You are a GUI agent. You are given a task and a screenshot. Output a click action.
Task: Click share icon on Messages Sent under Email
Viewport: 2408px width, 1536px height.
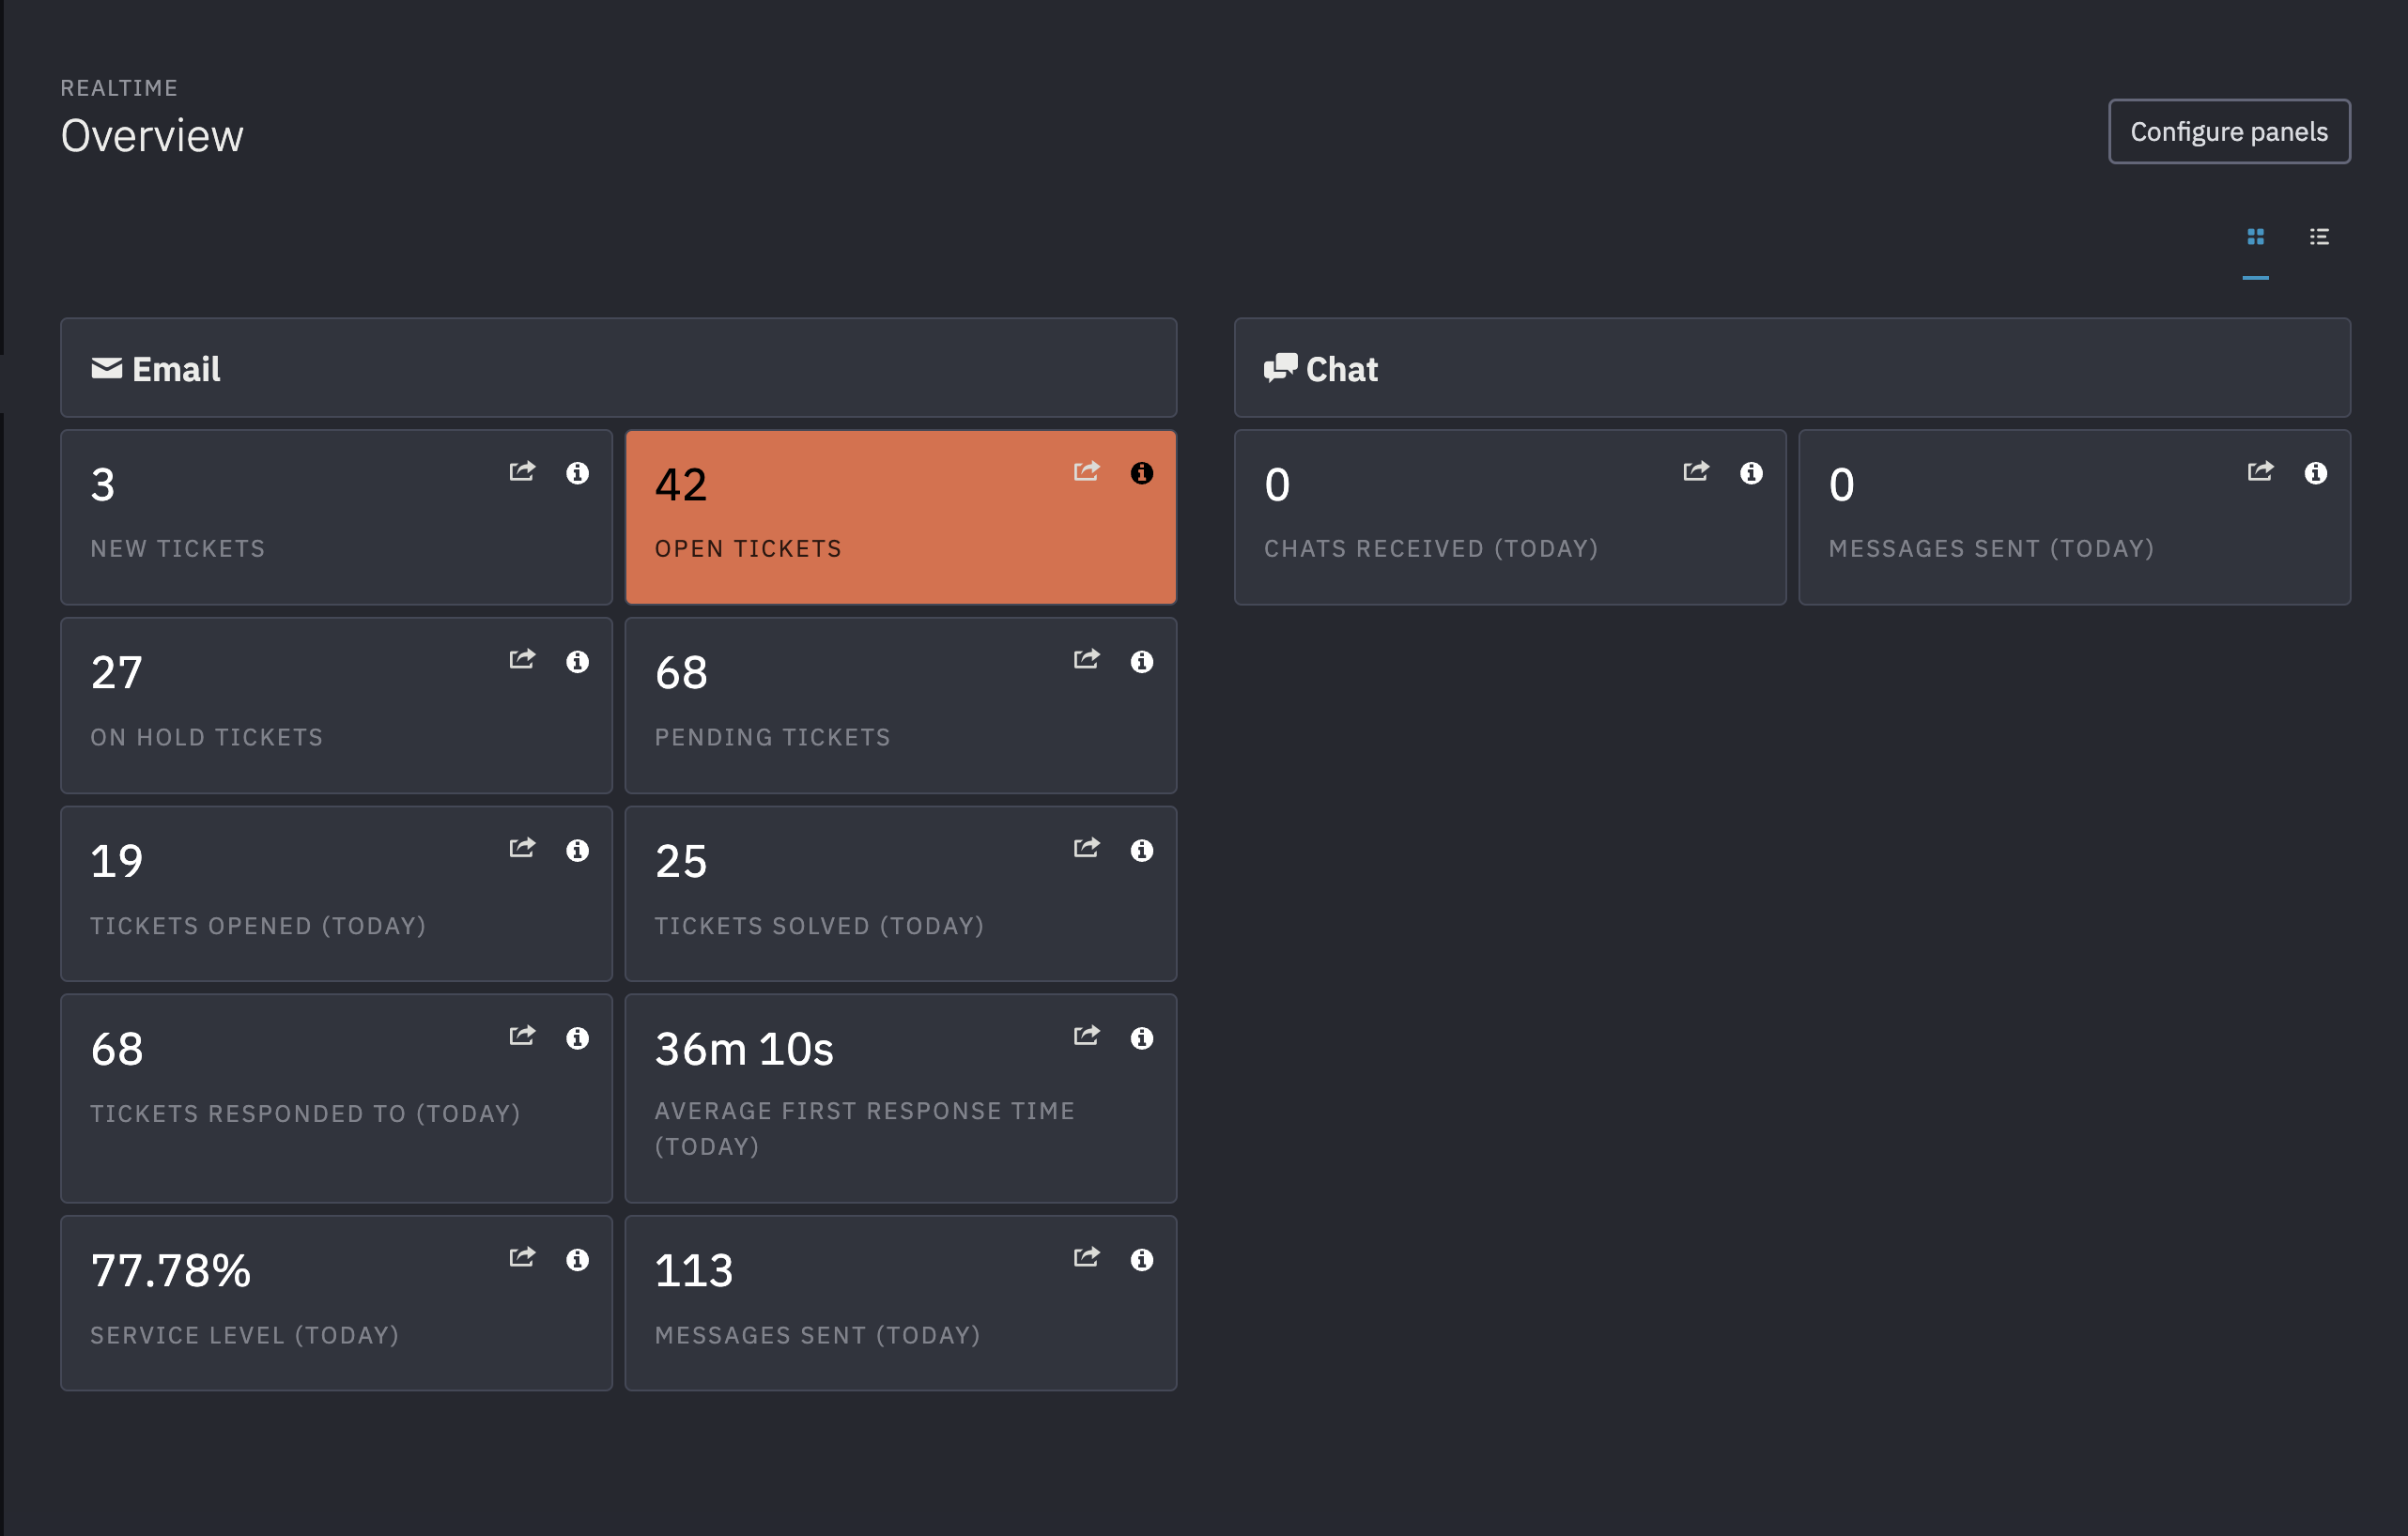(1086, 1258)
